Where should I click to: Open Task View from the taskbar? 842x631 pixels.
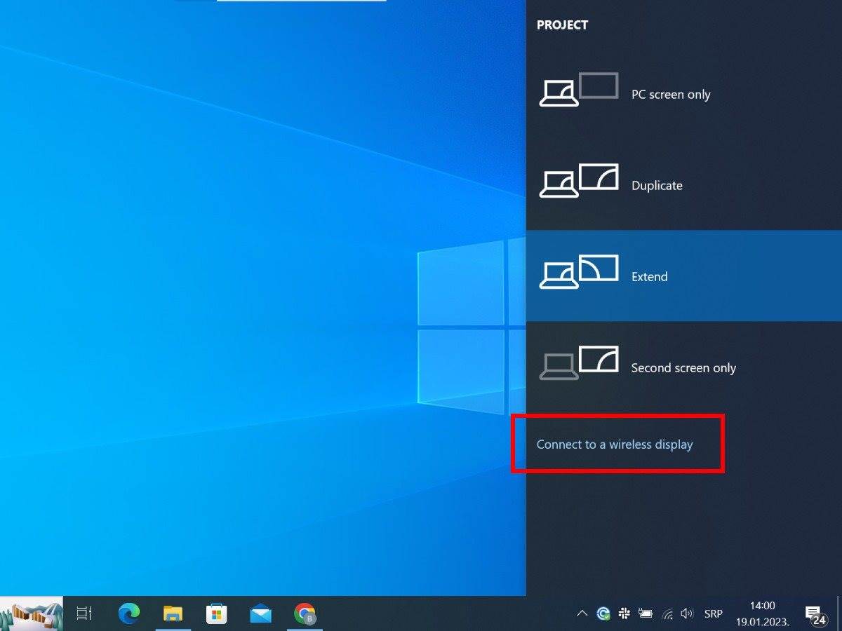[84, 613]
